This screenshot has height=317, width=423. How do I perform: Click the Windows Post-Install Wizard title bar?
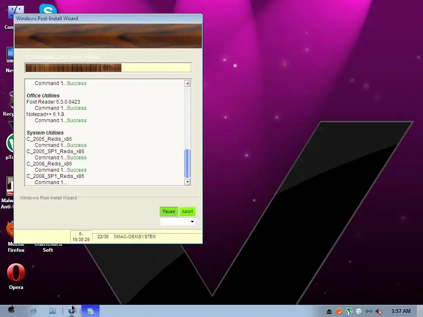108,19
